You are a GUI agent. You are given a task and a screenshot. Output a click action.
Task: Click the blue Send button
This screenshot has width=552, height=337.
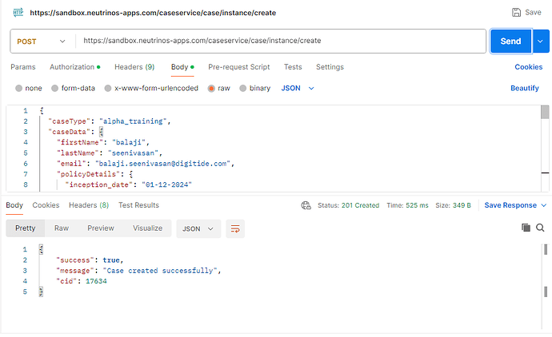(511, 41)
